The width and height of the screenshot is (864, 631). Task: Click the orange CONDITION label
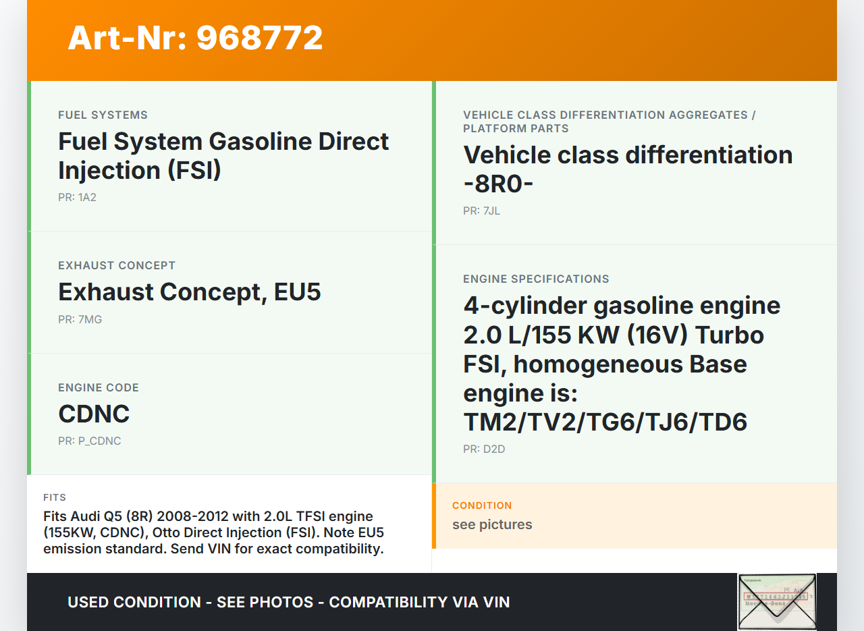click(481, 505)
